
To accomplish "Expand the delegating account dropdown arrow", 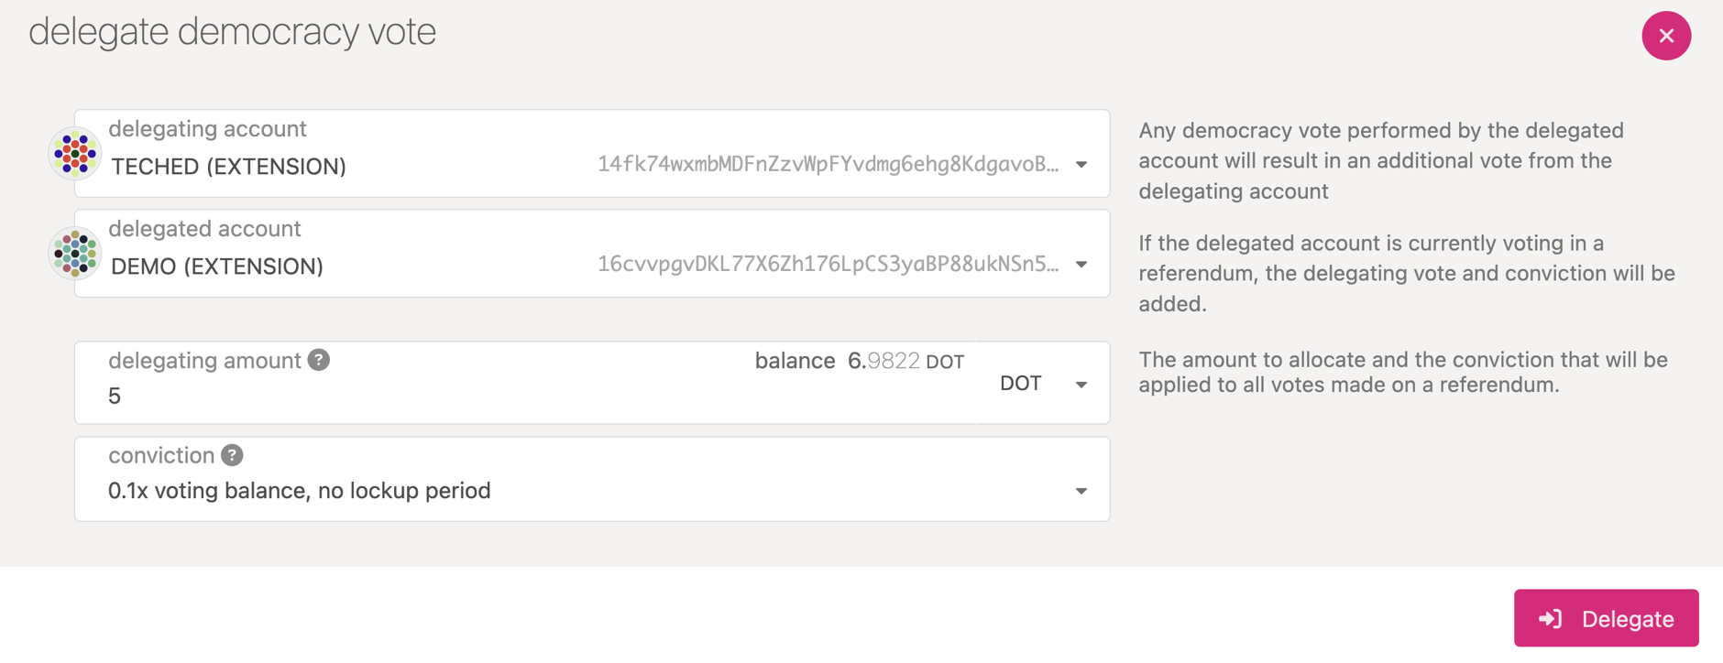I will click(x=1081, y=165).
